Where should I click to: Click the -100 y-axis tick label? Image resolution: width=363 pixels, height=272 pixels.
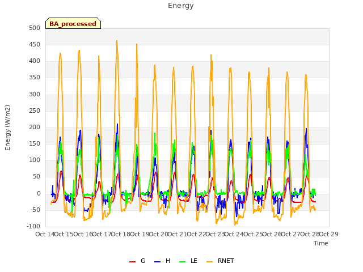tap(33, 226)
